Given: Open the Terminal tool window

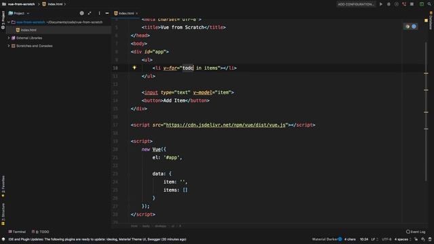Looking at the screenshot, I should pos(17,232).
